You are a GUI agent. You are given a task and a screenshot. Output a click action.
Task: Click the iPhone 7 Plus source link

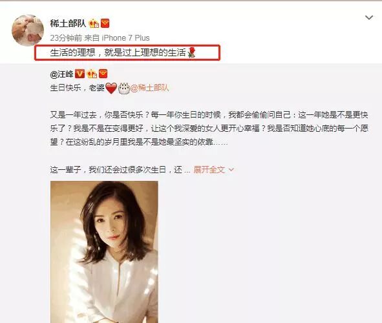(125, 38)
